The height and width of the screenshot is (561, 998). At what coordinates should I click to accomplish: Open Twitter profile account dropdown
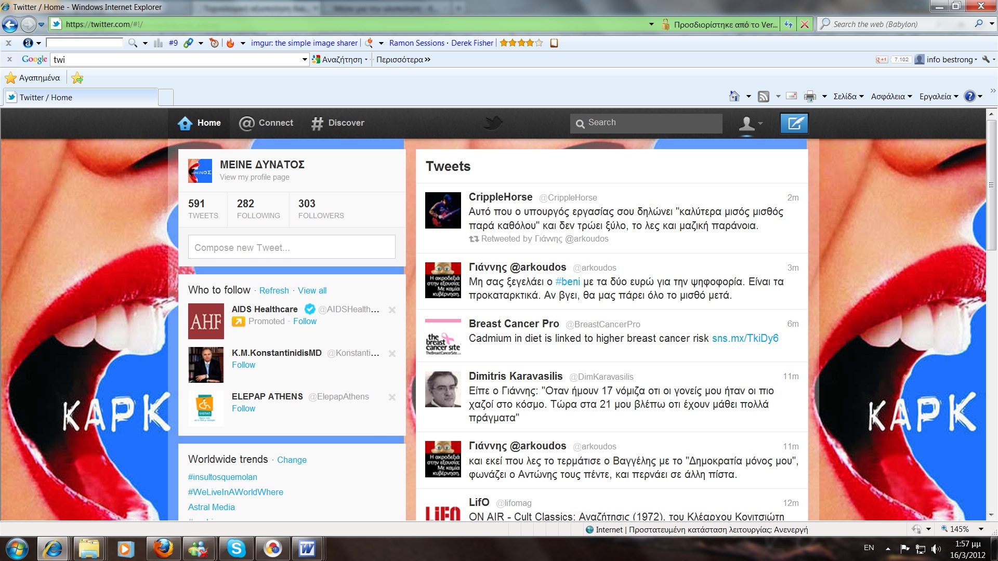(751, 124)
